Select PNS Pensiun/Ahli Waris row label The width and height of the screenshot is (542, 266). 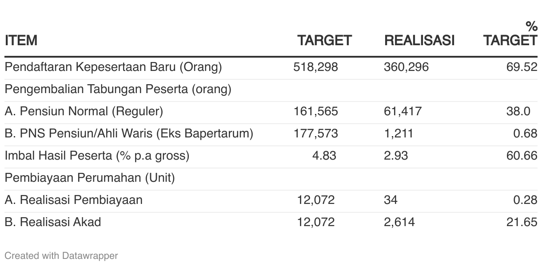(129, 133)
